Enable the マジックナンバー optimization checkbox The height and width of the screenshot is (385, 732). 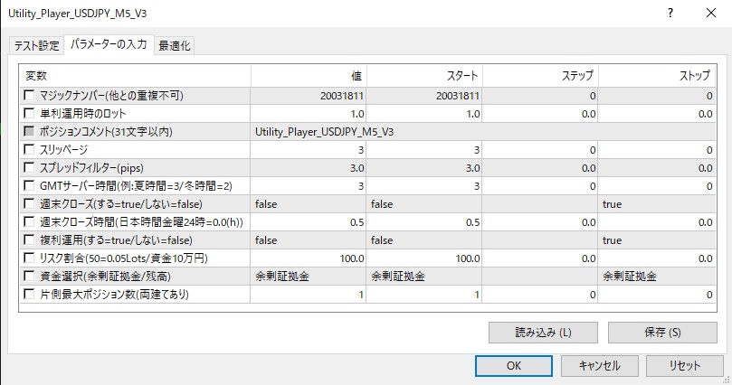(30, 96)
